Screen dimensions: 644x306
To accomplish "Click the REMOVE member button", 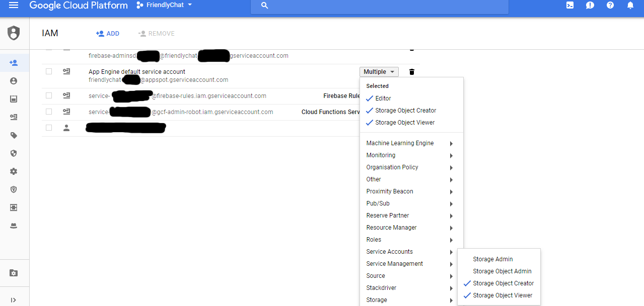I will (157, 34).
